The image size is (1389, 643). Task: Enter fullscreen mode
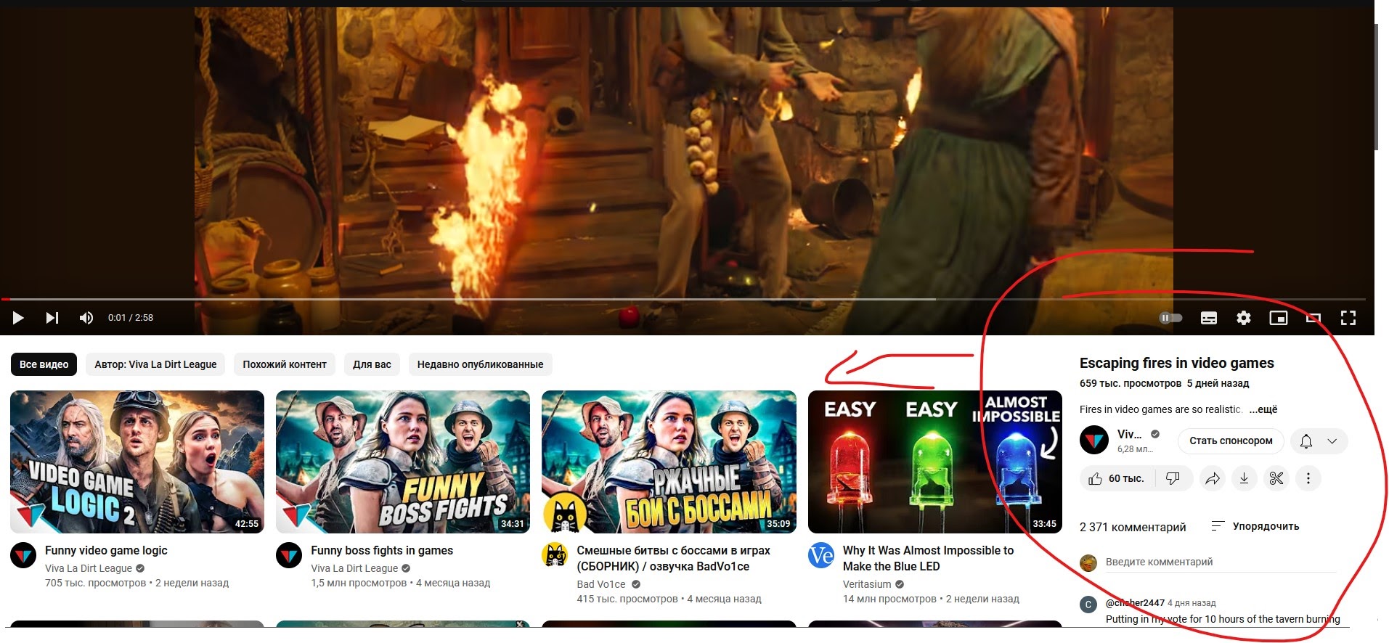click(x=1348, y=318)
